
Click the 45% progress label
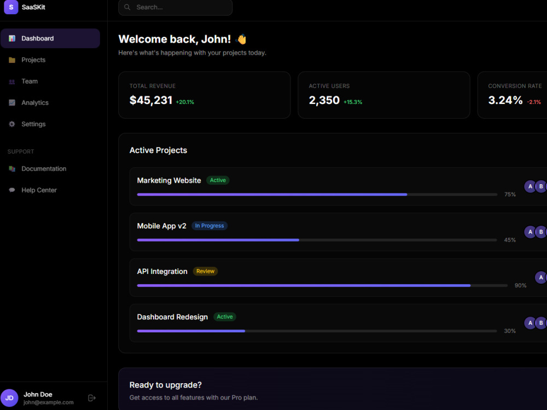click(x=510, y=240)
